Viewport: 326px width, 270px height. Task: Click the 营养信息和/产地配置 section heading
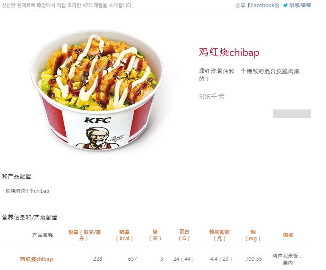click(30, 217)
